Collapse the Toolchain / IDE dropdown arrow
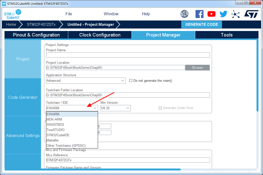The width and height of the screenshot is (263, 175). 95,108
